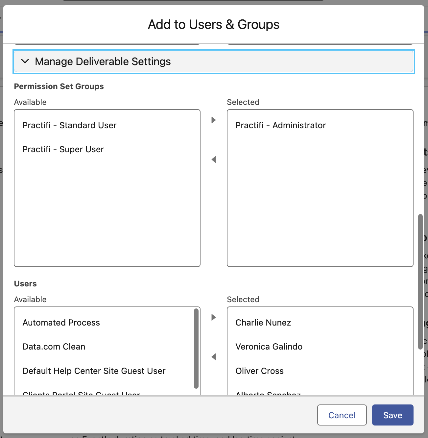
Task: Select Oliver Cross in Selected users
Action: point(320,371)
